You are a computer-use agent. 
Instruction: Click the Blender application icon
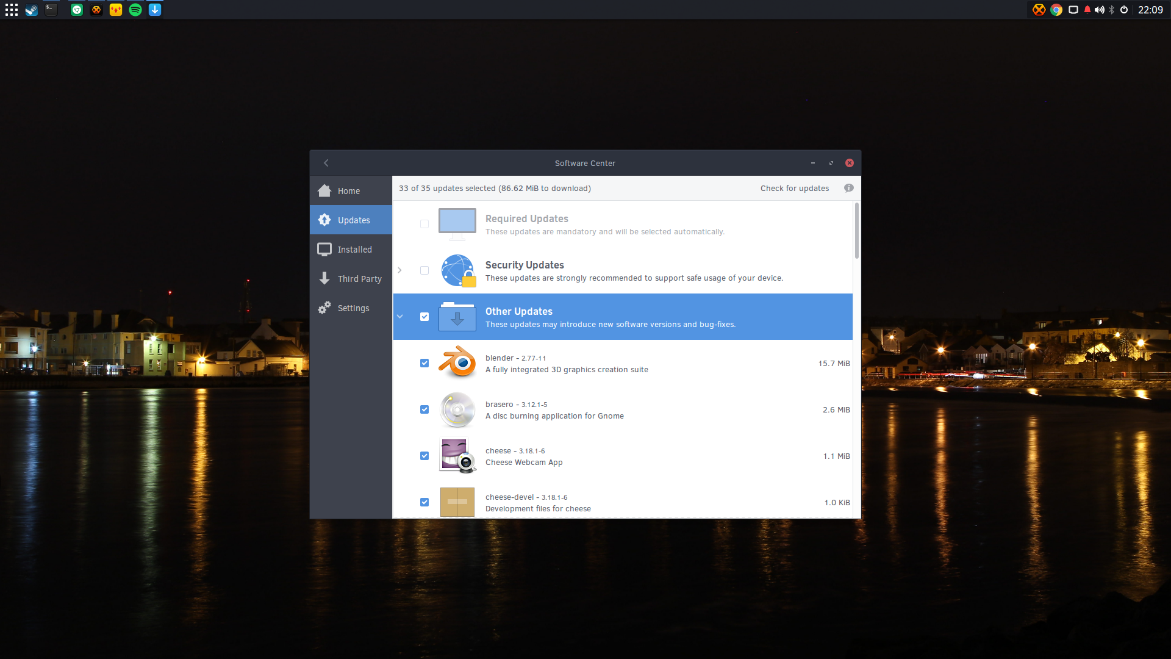tap(457, 363)
